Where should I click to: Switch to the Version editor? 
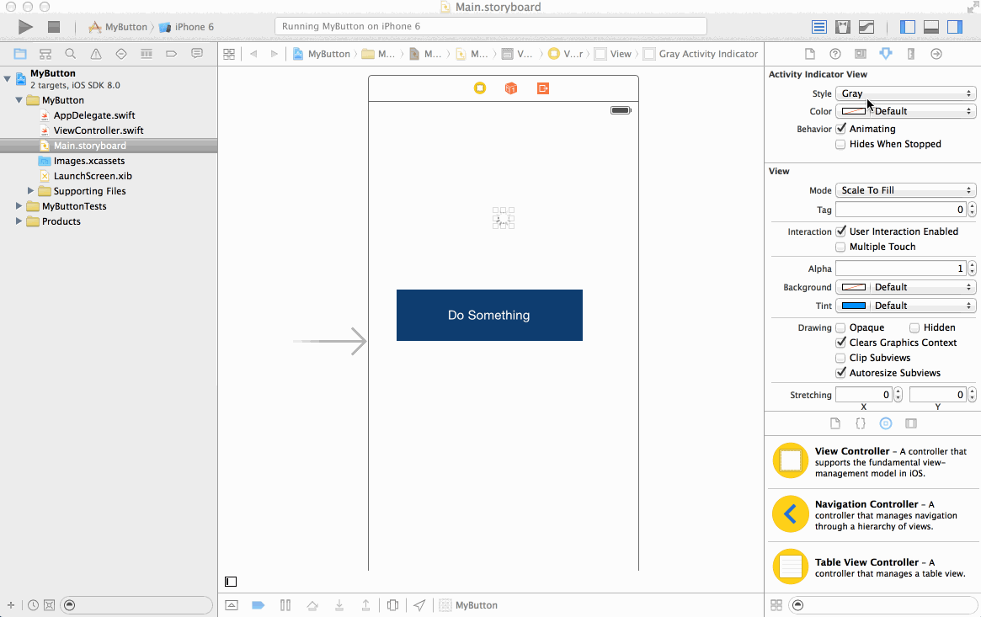pyautogui.click(x=866, y=27)
